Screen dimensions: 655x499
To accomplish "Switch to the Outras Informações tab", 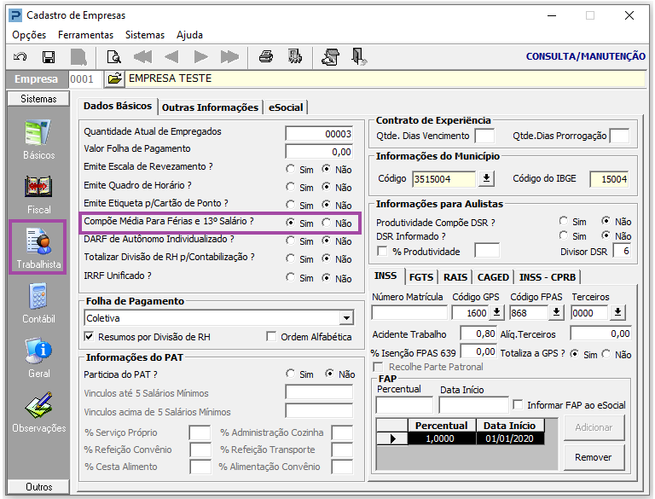I will (210, 107).
